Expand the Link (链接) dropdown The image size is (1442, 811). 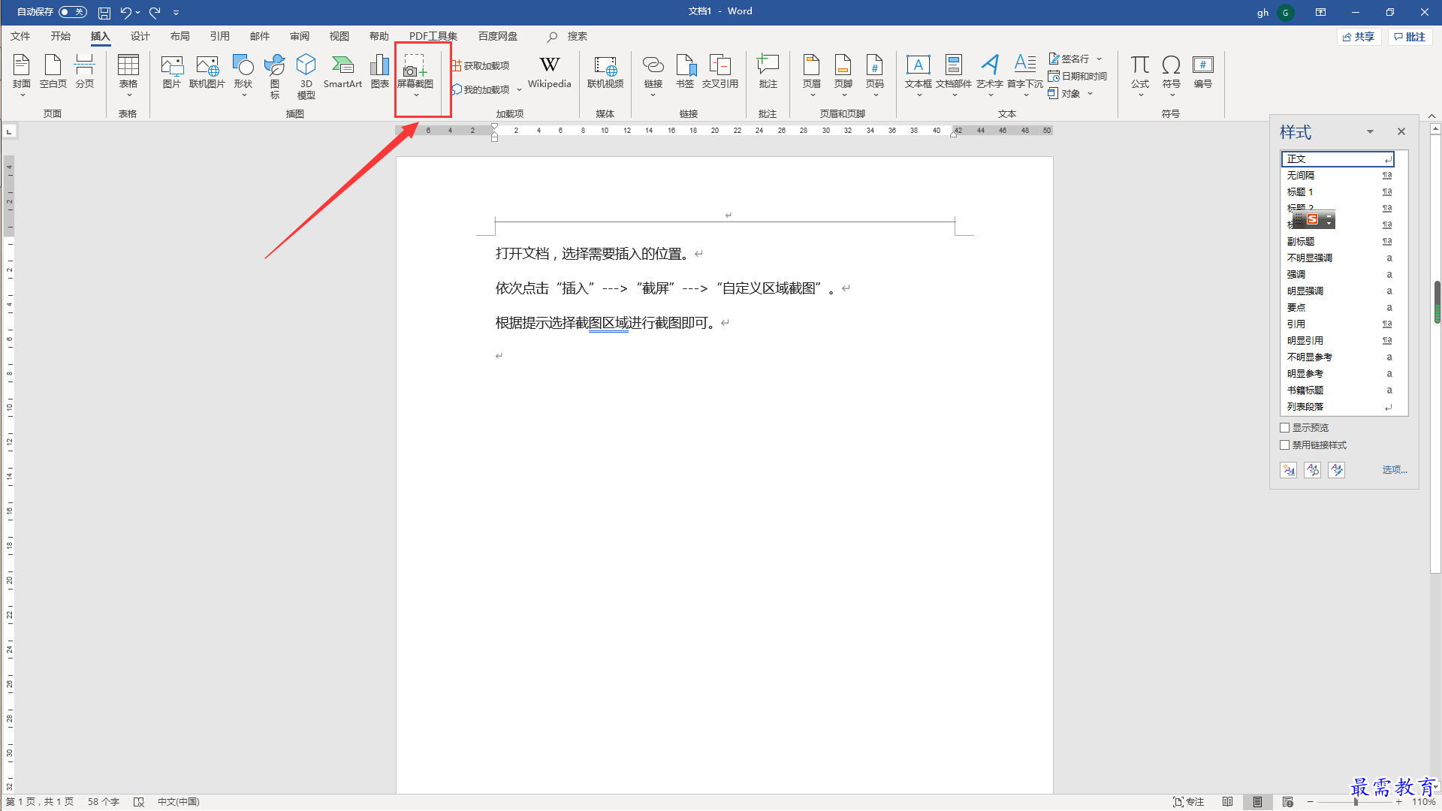653,95
